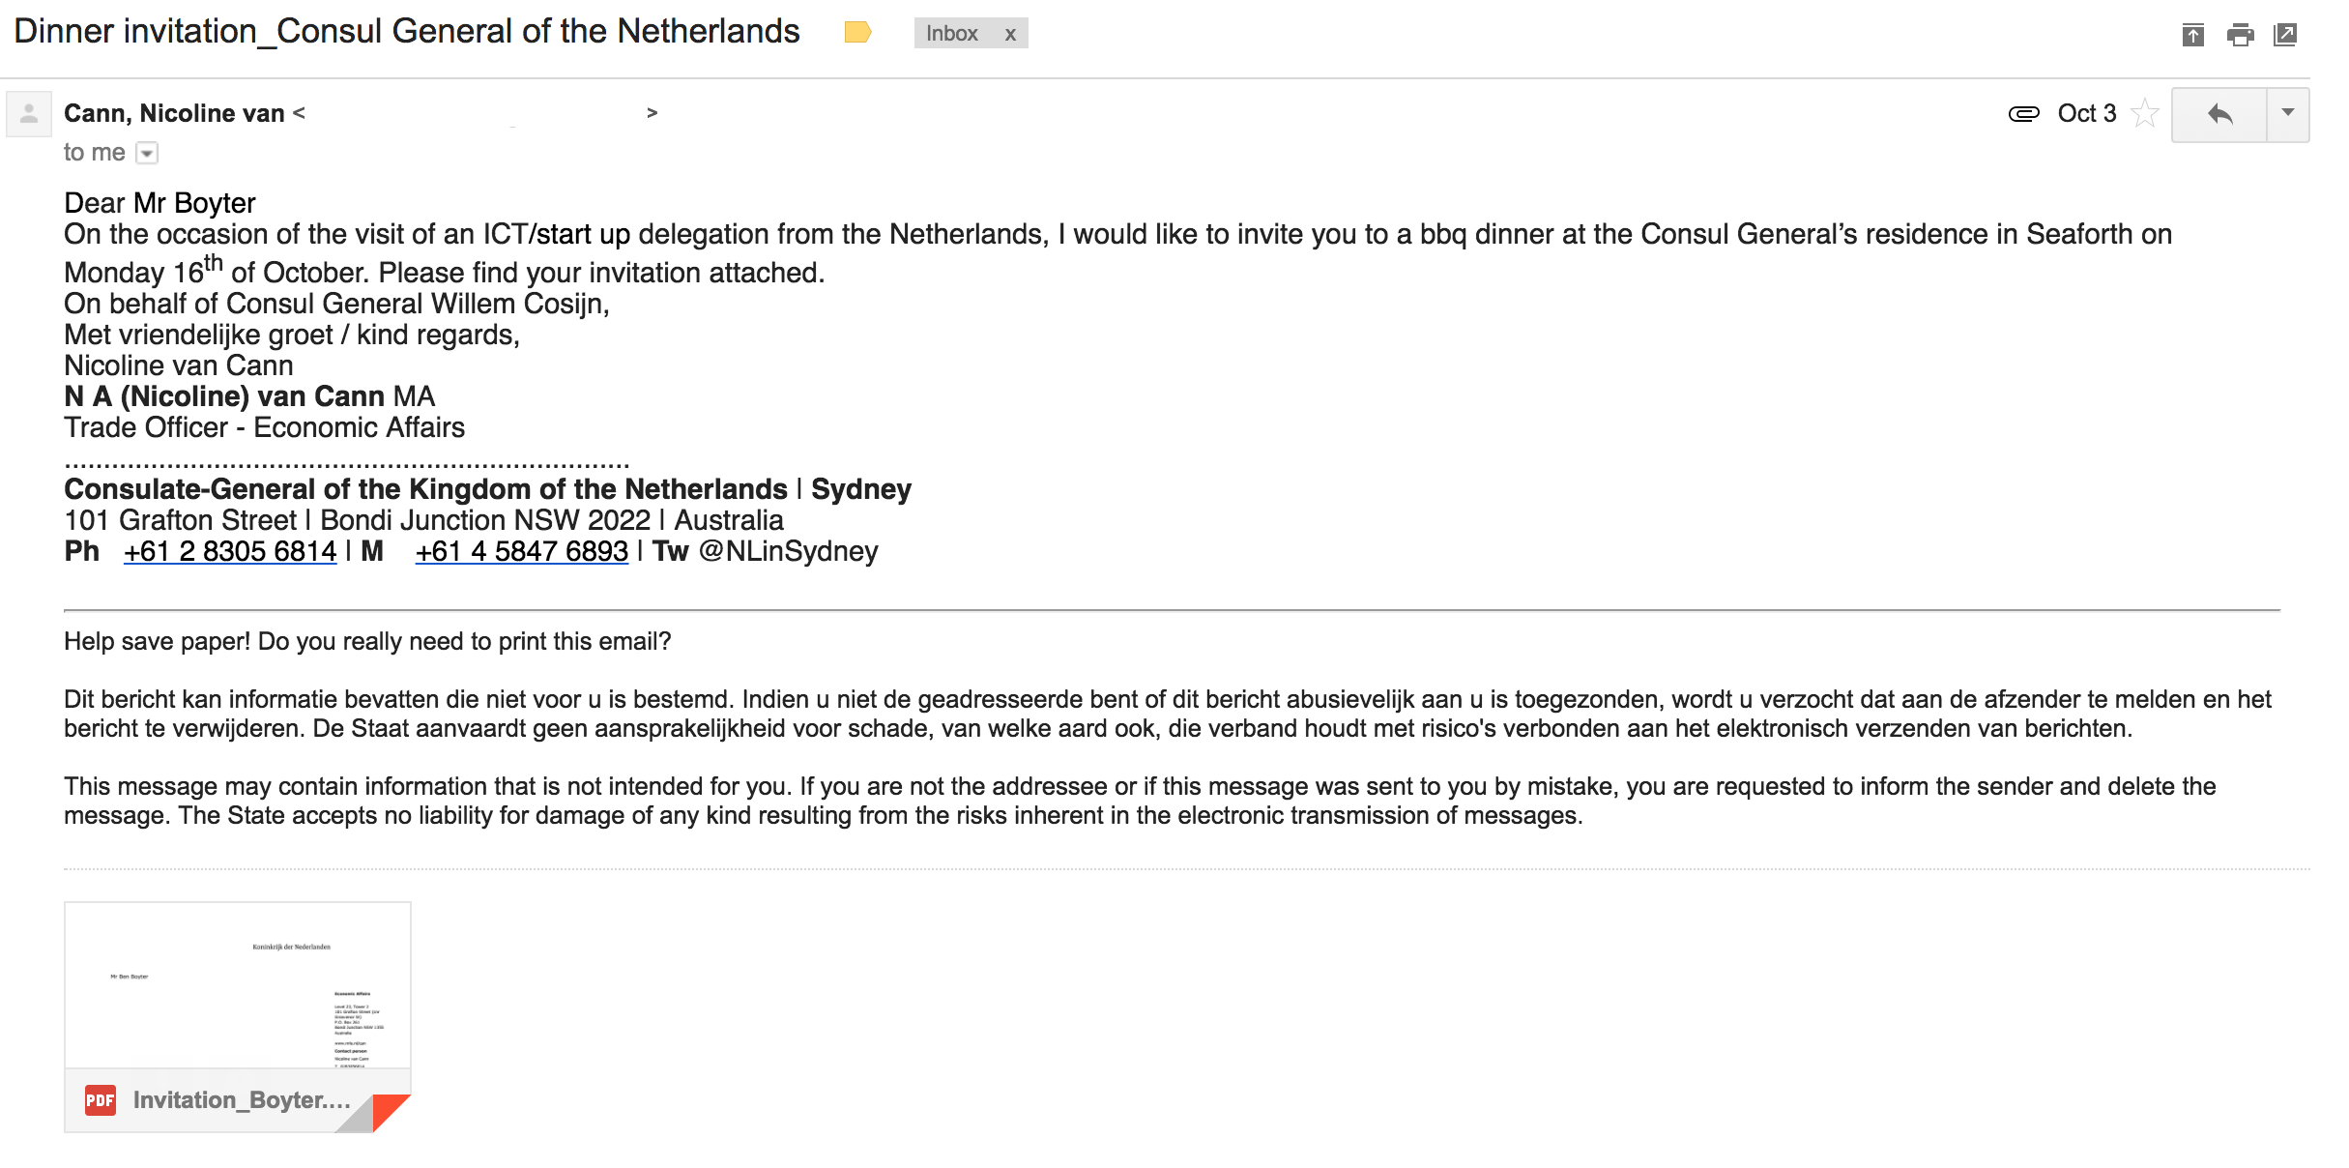Click sender name Cann, Nicoline van
The height and width of the screenshot is (1168, 2349).
click(174, 114)
